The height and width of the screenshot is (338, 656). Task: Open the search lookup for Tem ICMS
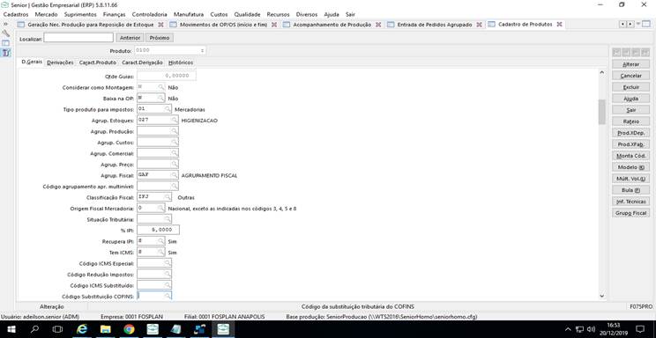tap(161, 252)
